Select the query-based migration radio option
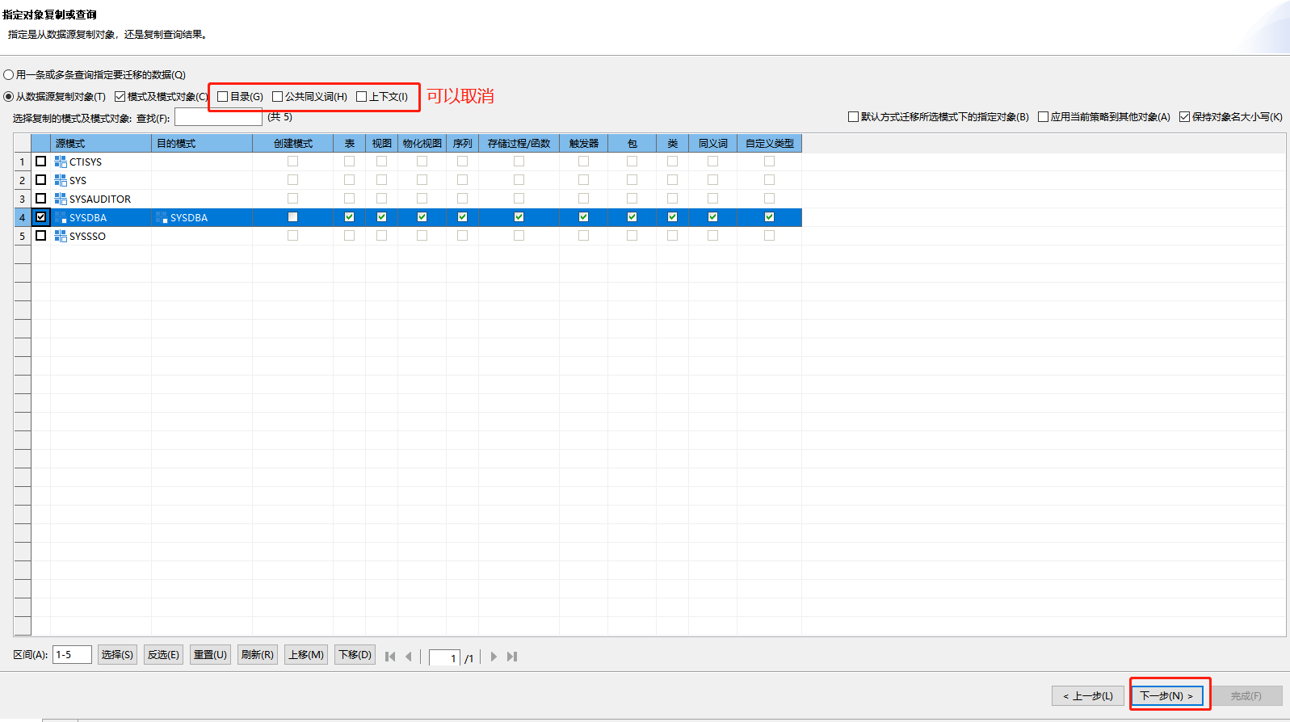 [x=9, y=74]
